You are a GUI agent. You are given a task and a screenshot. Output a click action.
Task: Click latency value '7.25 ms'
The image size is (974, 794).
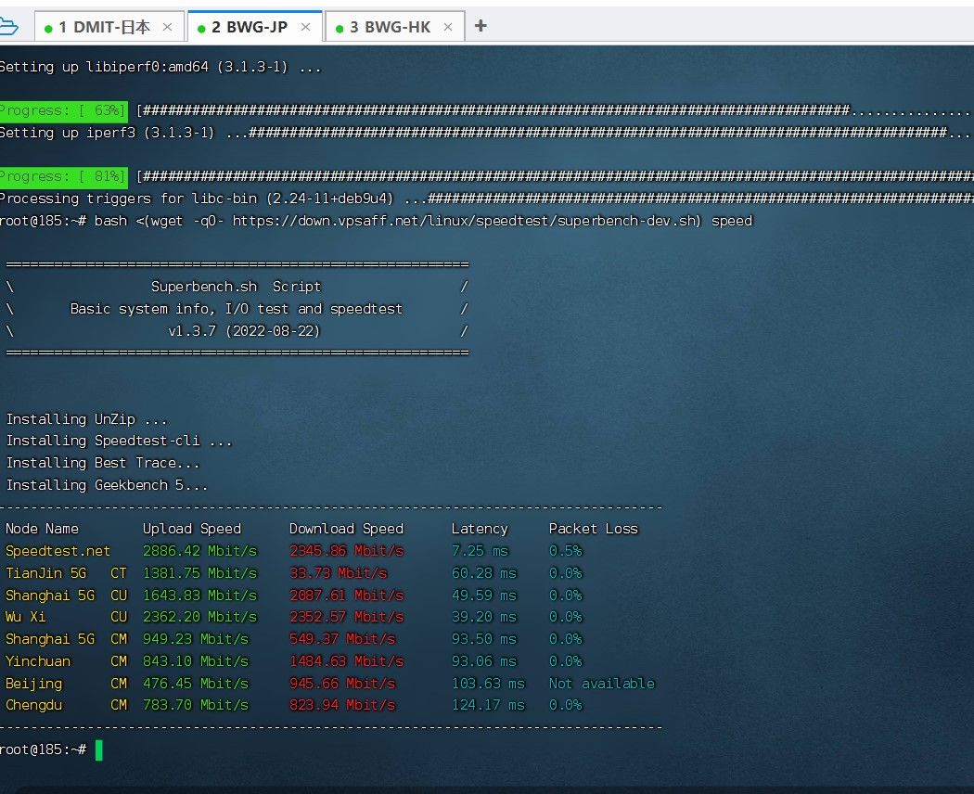point(481,551)
